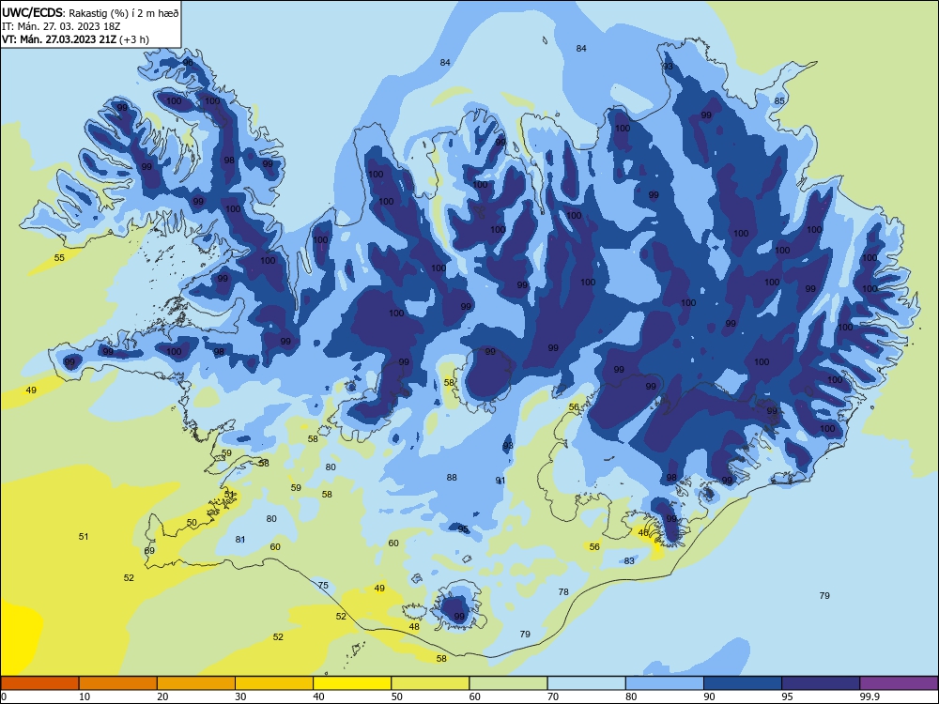Click the 20–30 legend color swatch
The height and width of the screenshot is (704, 939).
coord(196,683)
